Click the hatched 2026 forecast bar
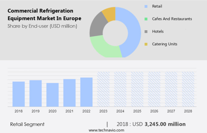The height and width of the screenshot is (133, 207). pyautogui.click(x=154, y=89)
